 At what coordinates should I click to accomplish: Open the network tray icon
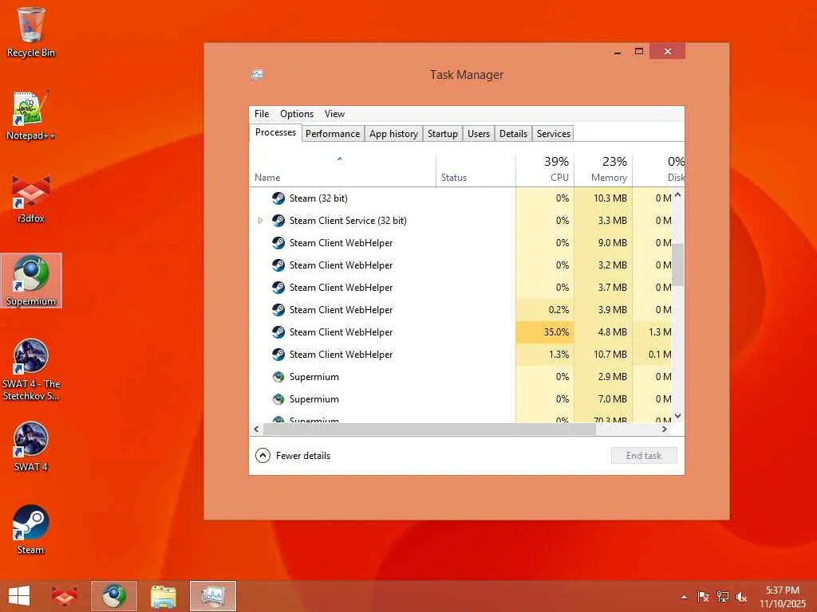pos(722,597)
